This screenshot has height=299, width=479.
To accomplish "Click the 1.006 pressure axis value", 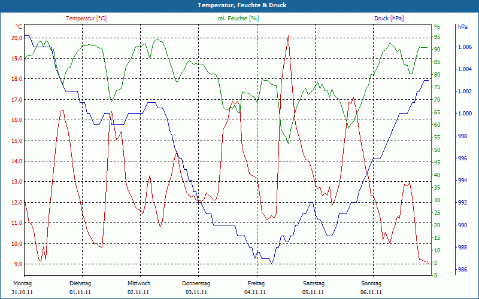I will point(465,47).
